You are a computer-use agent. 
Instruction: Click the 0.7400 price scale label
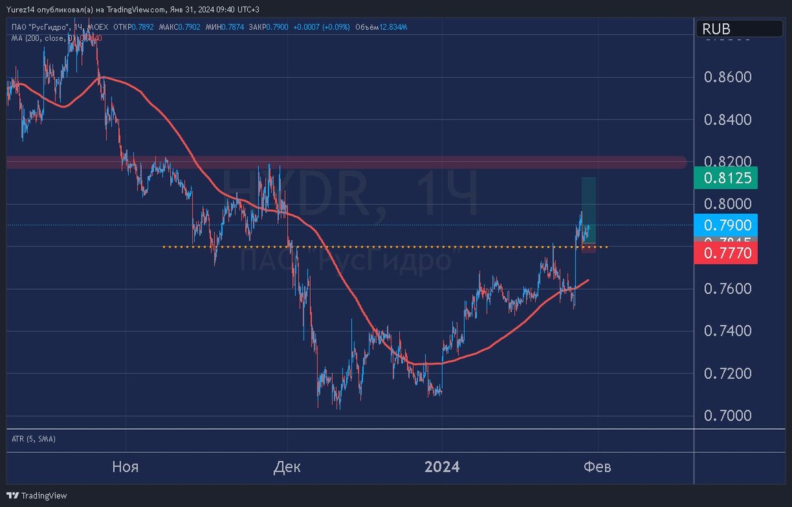click(x=728, y=331)
